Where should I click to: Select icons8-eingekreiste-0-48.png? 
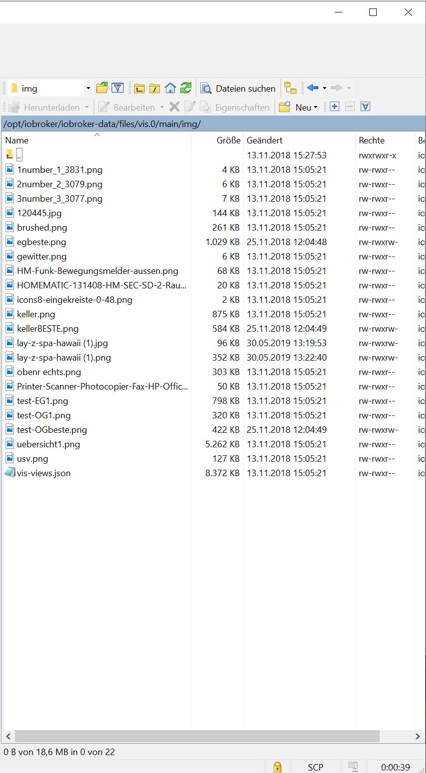(x=74, y=300)
